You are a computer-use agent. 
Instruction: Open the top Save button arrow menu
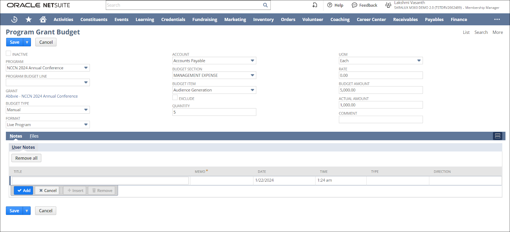(x=27, y=42)
